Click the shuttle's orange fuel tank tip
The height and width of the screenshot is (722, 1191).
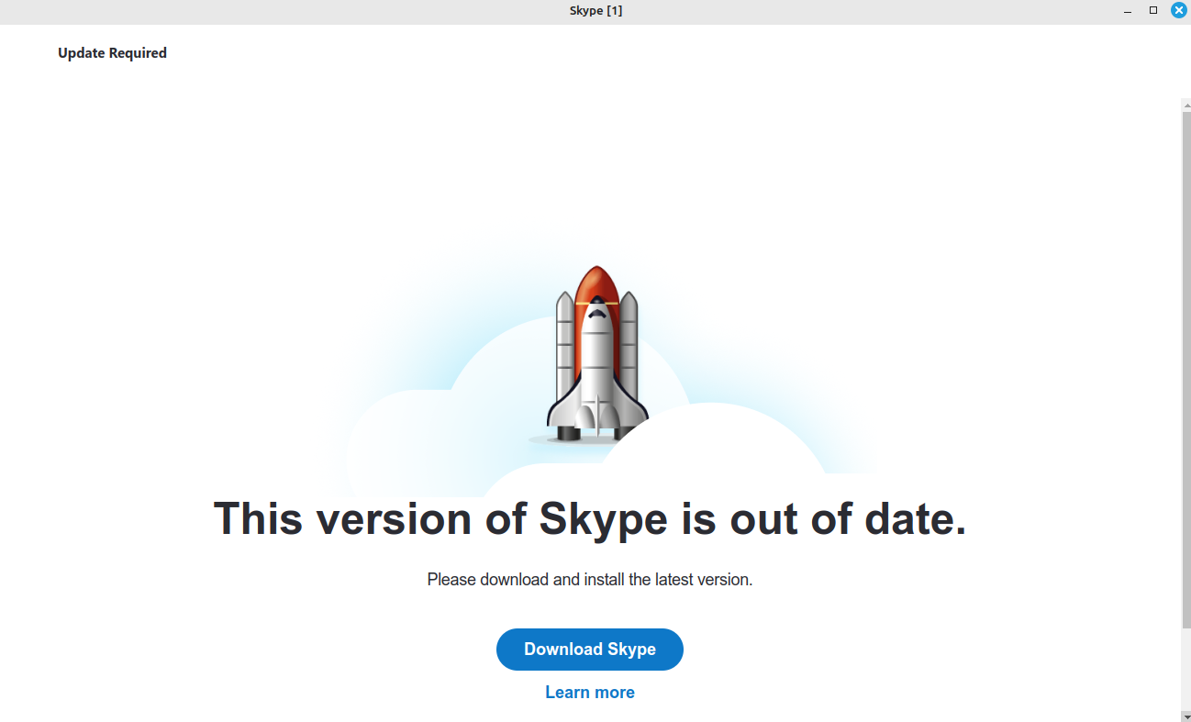pyautogui.click(x=596, y=278)
